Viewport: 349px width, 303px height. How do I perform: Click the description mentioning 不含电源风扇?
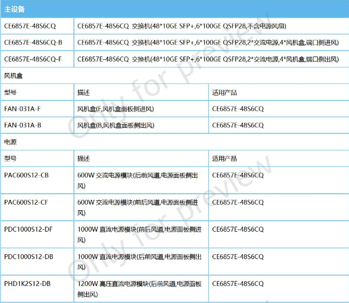[x=181, y=26]
